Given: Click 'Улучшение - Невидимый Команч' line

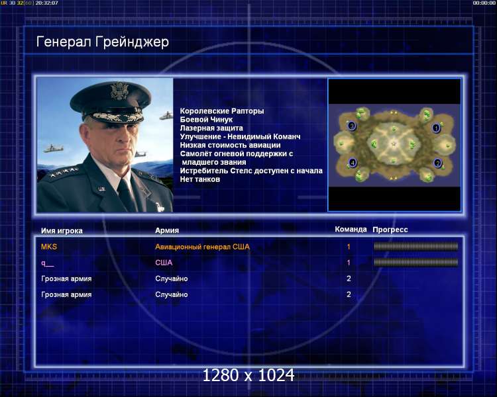Looking at the screenshot, I should point(240,137).
